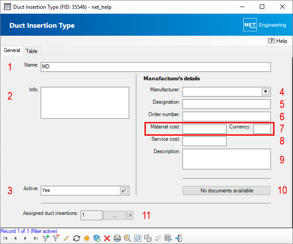
Task: Click the printer icon
Action: click(117, 238)
